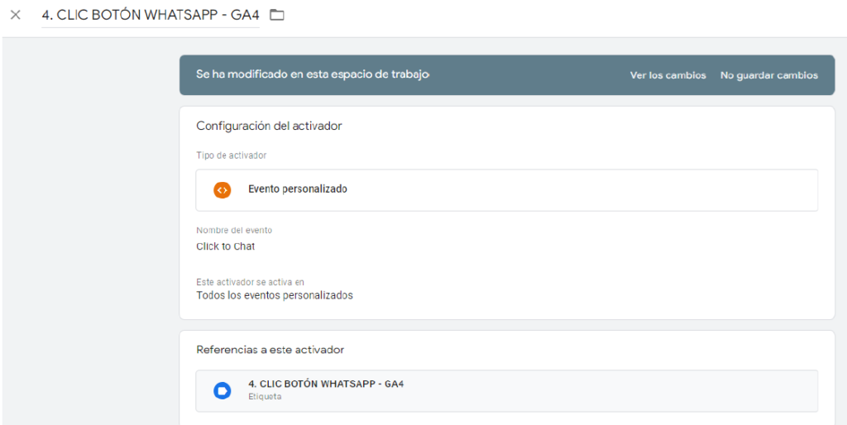Viewport: 847px width, 425px height.
Task: Open the Ver los cambios link
Action: pyautogui.click(x=668, y=75)
